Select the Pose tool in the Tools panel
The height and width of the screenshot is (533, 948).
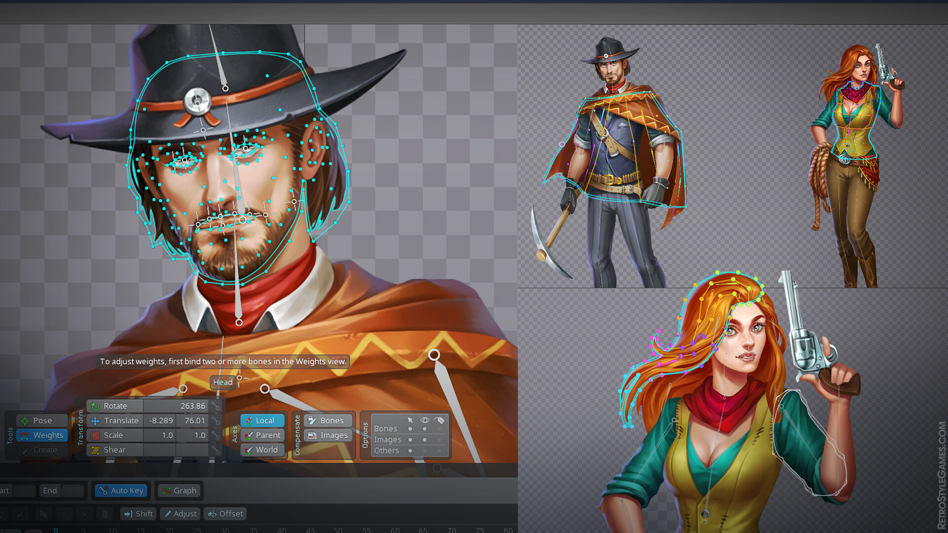(41, 420)
